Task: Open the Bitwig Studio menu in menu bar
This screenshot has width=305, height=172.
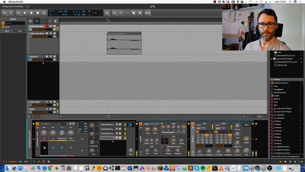Action: [x=16, y=1]
